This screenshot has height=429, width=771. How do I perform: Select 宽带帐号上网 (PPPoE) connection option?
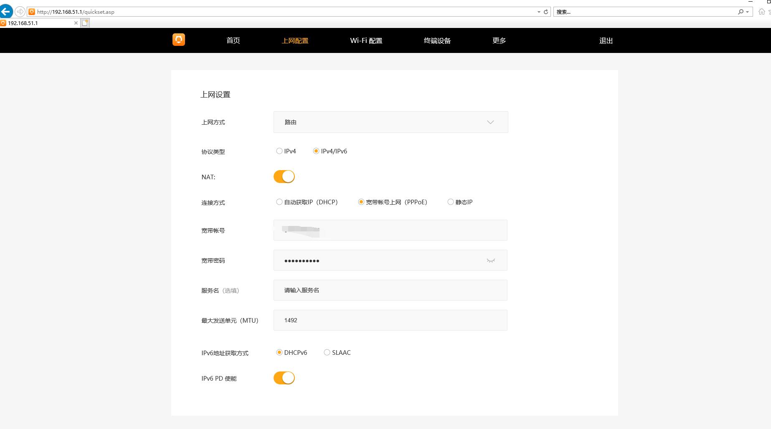click(361, 202)
